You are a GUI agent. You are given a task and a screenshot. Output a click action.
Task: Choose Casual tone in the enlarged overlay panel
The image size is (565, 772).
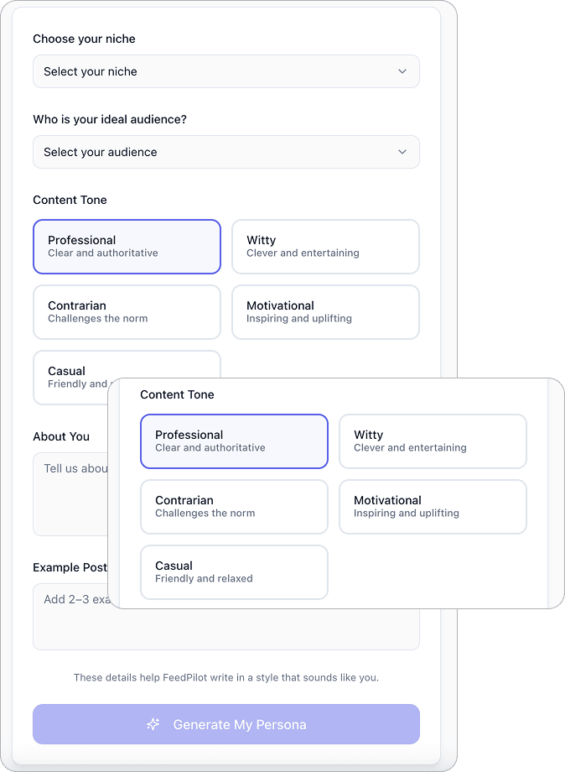click(234, 572)
